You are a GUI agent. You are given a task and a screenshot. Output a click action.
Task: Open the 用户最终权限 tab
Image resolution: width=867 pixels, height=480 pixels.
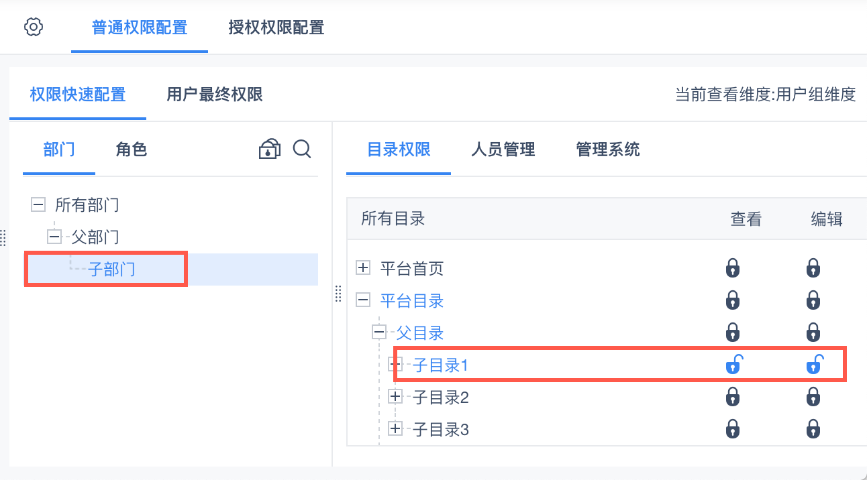click(214, 95)
